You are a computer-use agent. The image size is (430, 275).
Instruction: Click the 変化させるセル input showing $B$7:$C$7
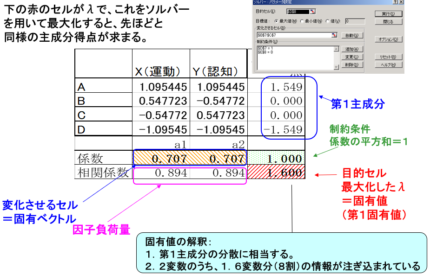[294, 35]
